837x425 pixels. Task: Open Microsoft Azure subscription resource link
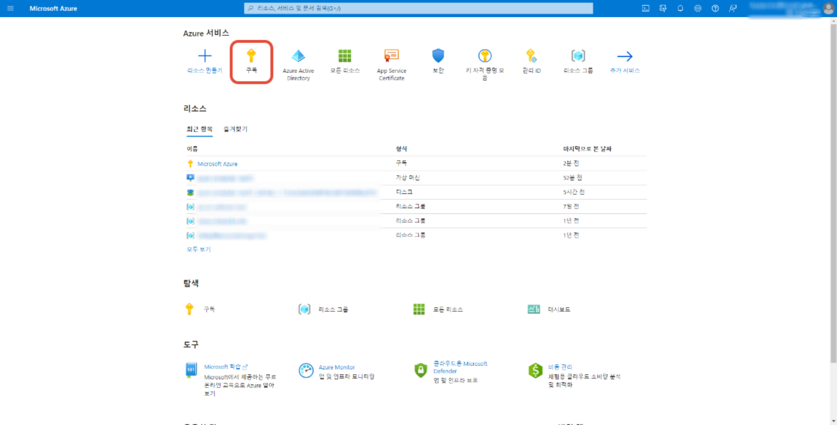[217, 164]
